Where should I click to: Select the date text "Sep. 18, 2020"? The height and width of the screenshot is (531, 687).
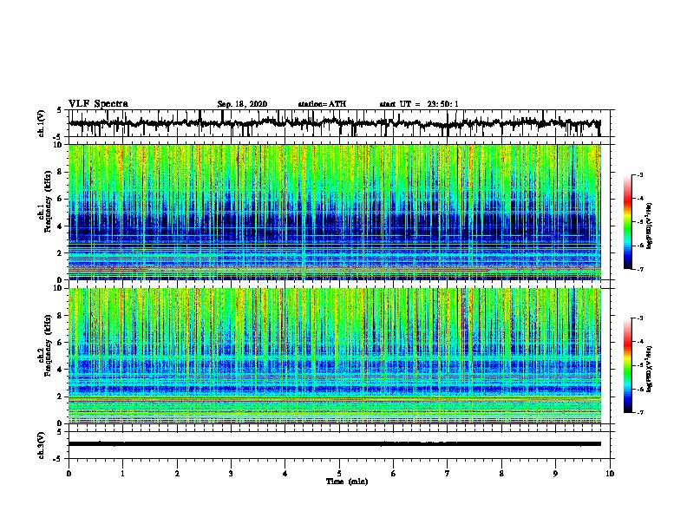pyautogui.click(x=242, y=104)
